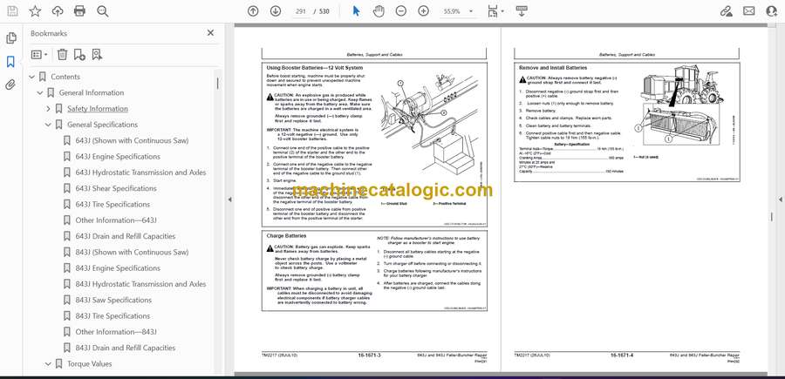
Task: Open page thumbnails panel icon
Action: tap(11, 38)
